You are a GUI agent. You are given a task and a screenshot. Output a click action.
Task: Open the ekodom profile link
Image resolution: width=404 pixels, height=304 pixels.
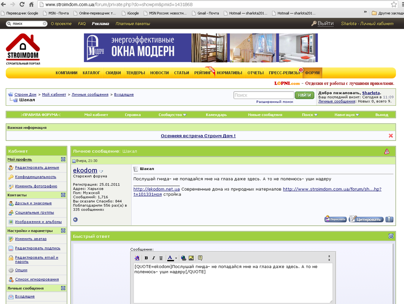click(85, 170)
